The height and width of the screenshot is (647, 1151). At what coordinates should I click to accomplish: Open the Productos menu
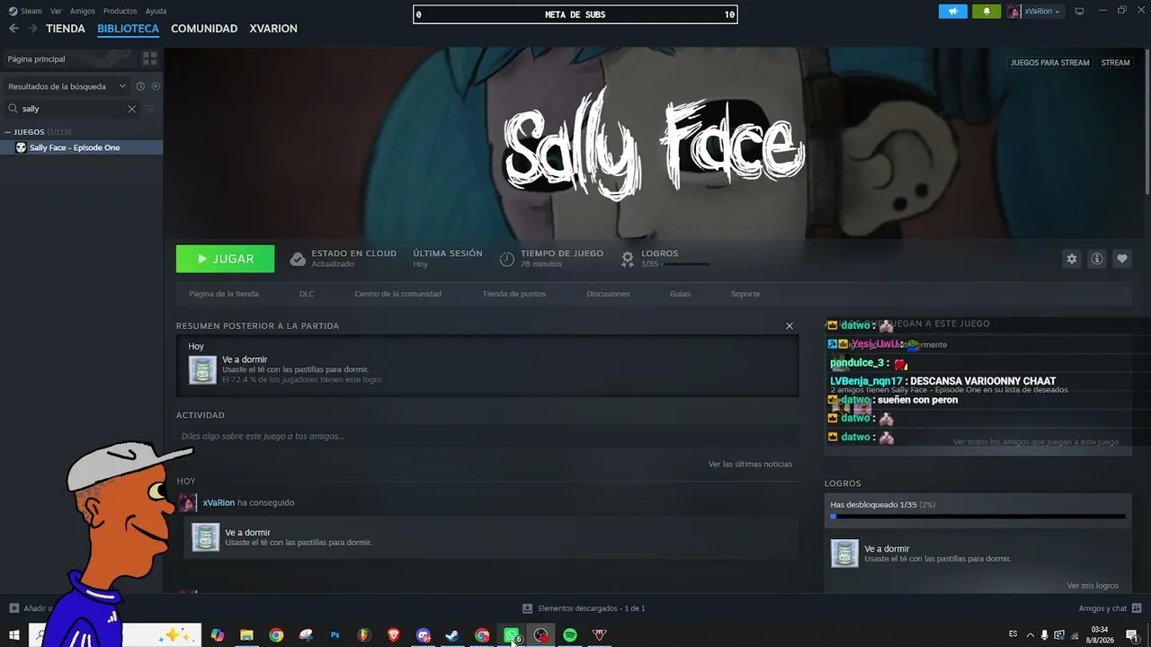point(120,12)
